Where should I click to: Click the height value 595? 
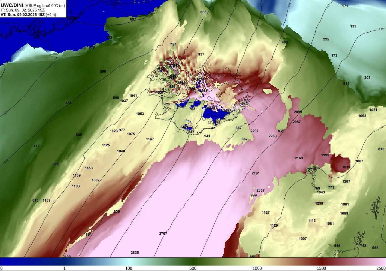116,98
